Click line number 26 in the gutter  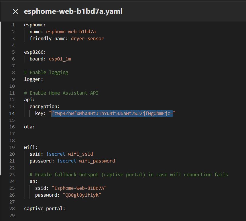pyautogui.click(x=12, y=195)
